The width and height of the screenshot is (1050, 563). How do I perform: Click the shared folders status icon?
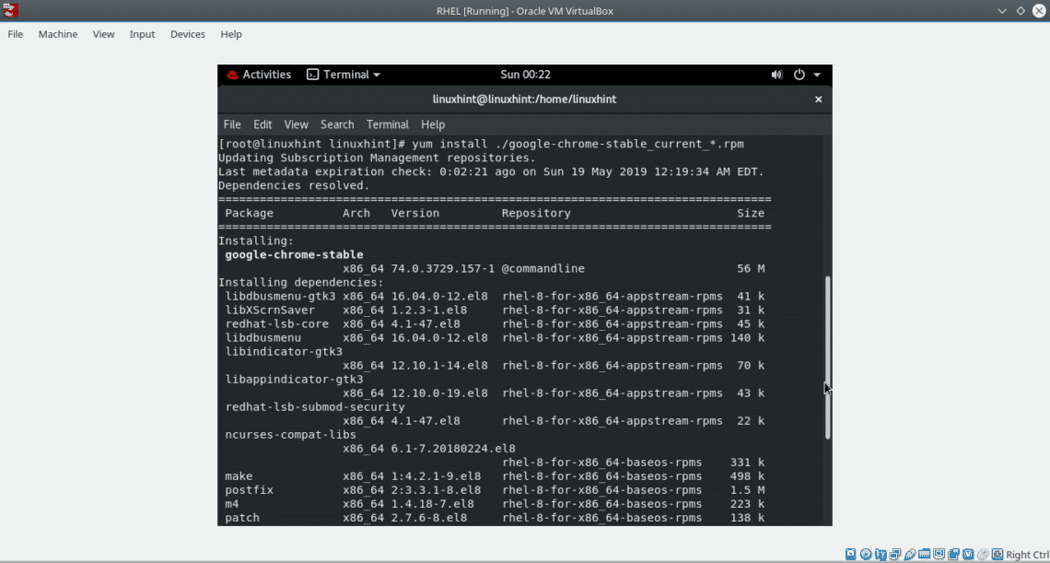point(925,555)
